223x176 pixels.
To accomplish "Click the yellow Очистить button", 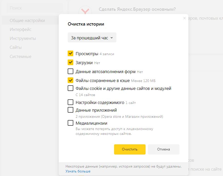I will (x=130, y=149).
